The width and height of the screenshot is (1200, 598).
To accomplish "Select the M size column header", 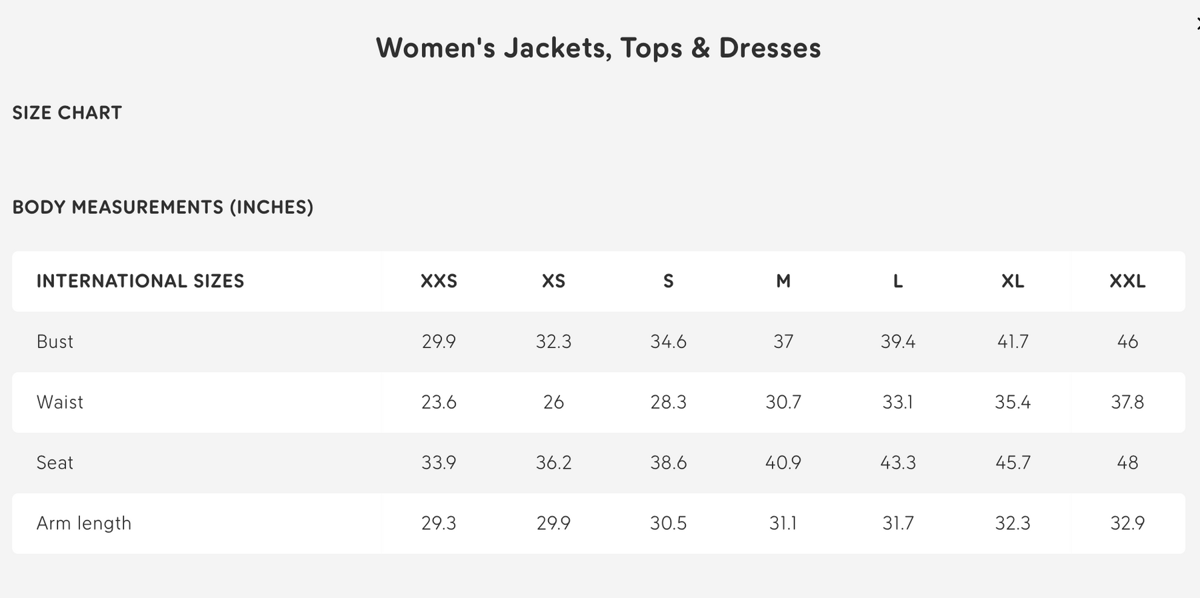I will click(x=783, y=281).
